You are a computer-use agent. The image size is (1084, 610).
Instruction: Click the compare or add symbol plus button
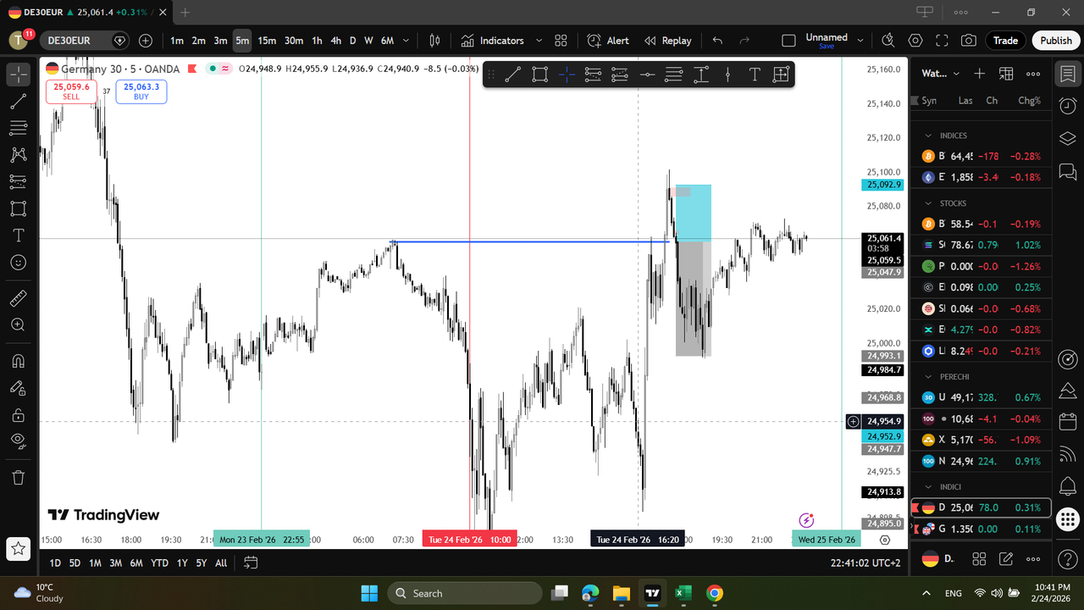tap(146, 41)
